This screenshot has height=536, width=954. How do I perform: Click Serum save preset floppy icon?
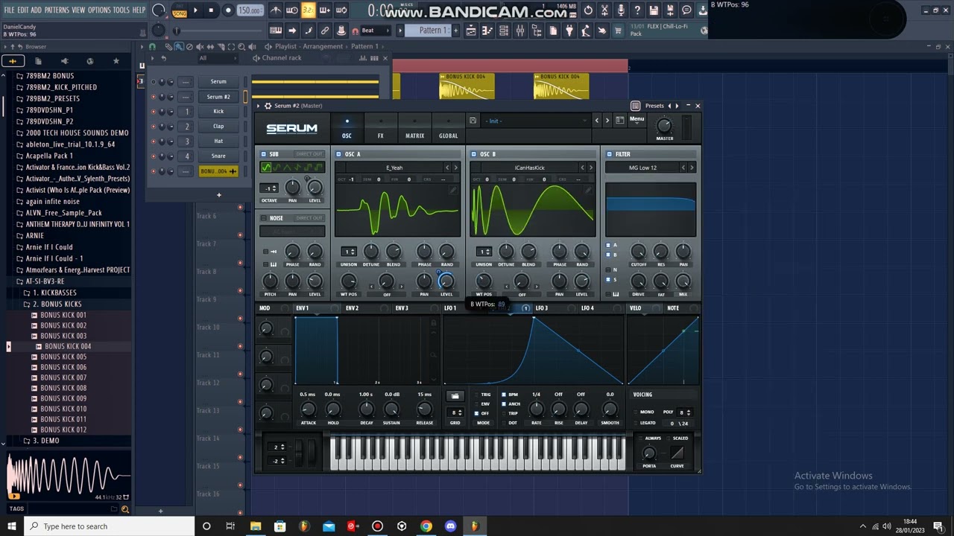click(x=473, y=121)
